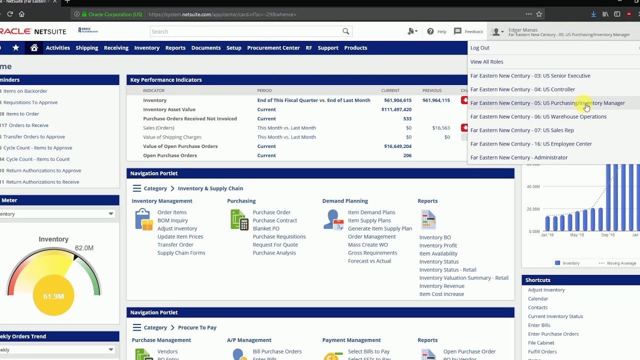The width and height of the screenshot is (640, 360).
Task: Open the Purchasing calculator icon
Action: pos(239,219)
